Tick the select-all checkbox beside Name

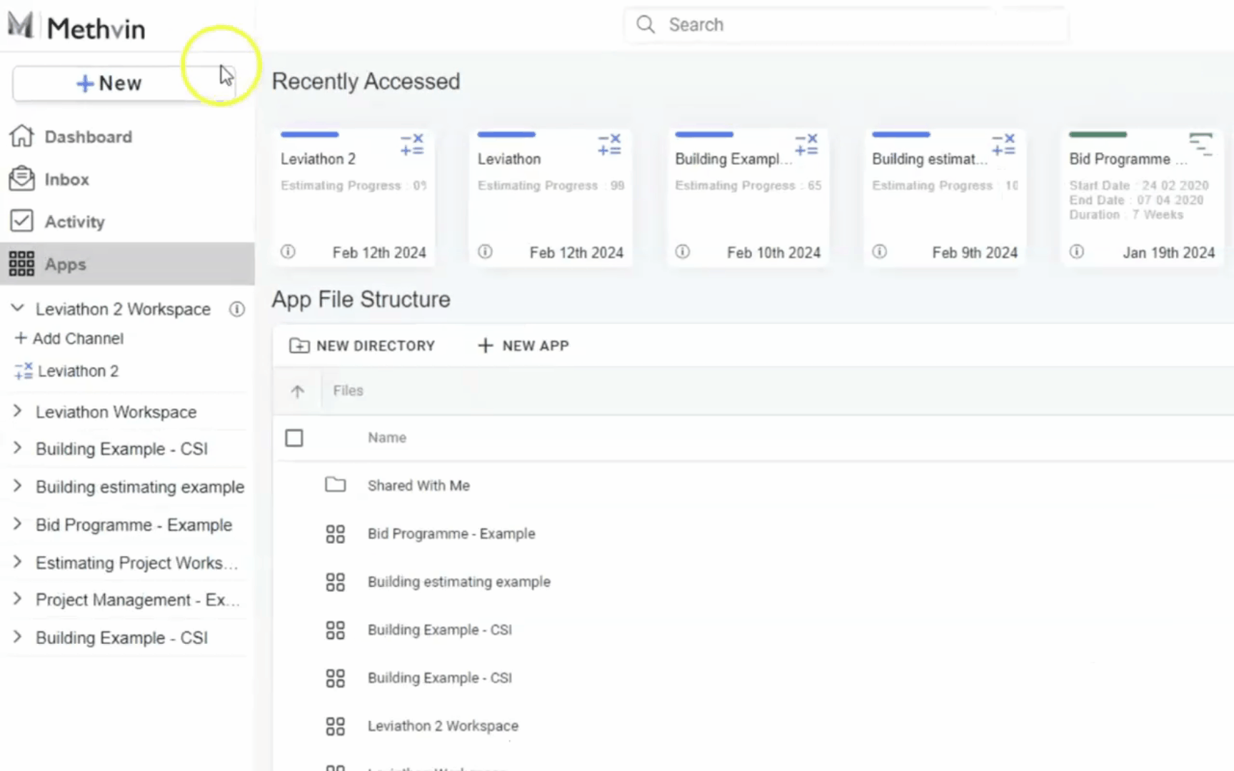[x=294, y=438]
